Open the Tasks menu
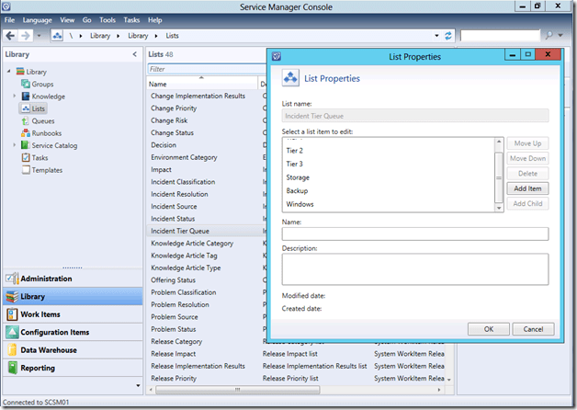The width and height of the screenshot is (577, 410). tap(131, 19)
